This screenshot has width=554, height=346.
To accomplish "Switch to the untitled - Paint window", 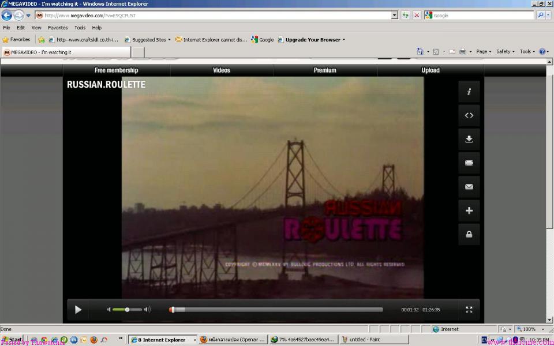I will (375, 340).
